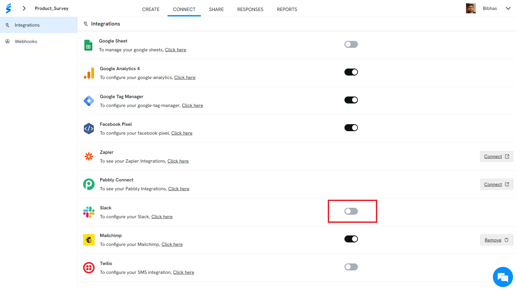Open Webhooks in the sidebar
The height and width of the screenshot is (290, 516).
click(x=39, y=41)
